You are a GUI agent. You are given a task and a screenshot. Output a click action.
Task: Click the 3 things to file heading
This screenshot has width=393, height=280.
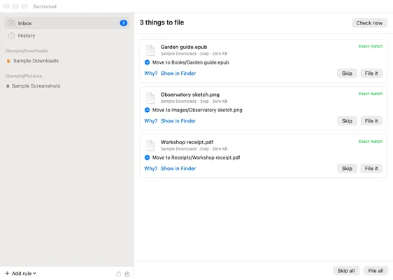[x=162, y=22]
